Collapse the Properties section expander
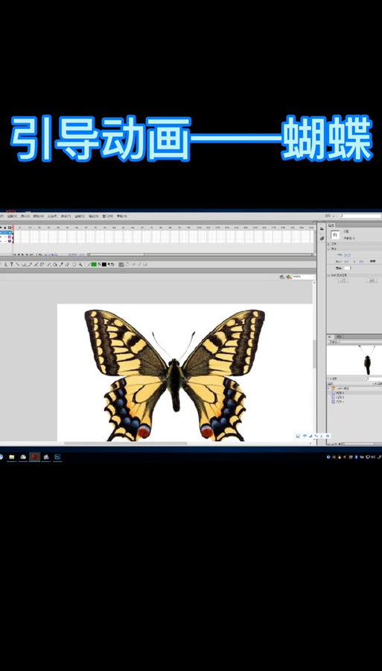382x671 pixels. pos(328,249)
